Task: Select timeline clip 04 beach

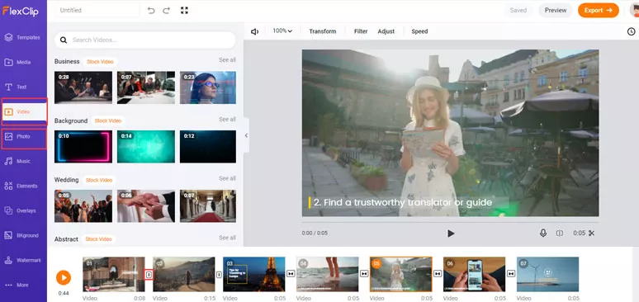Action: (327, 274)
